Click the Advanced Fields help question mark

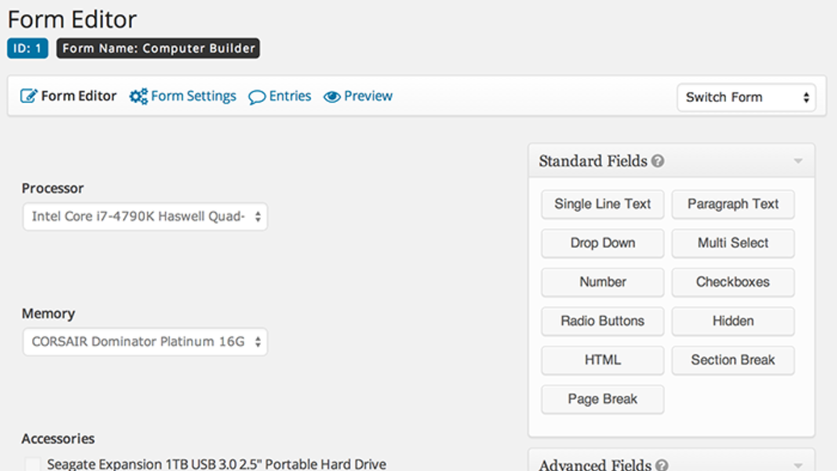(x=661, y=465)
